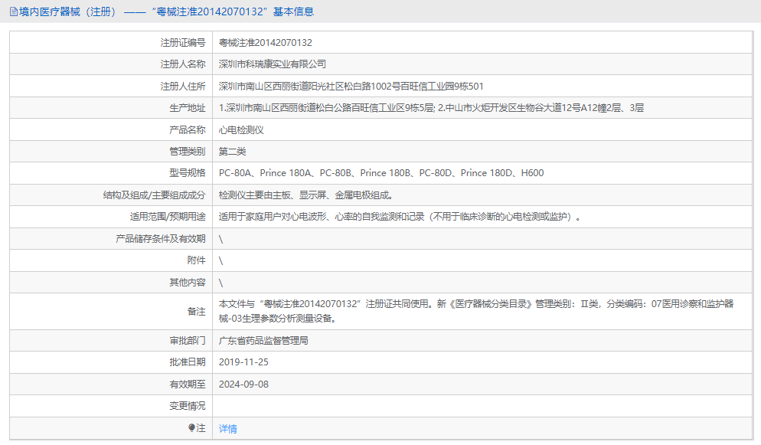Screen dimensions: 761x445
Task: Select the 注册证编号 label
Action: 183,43
